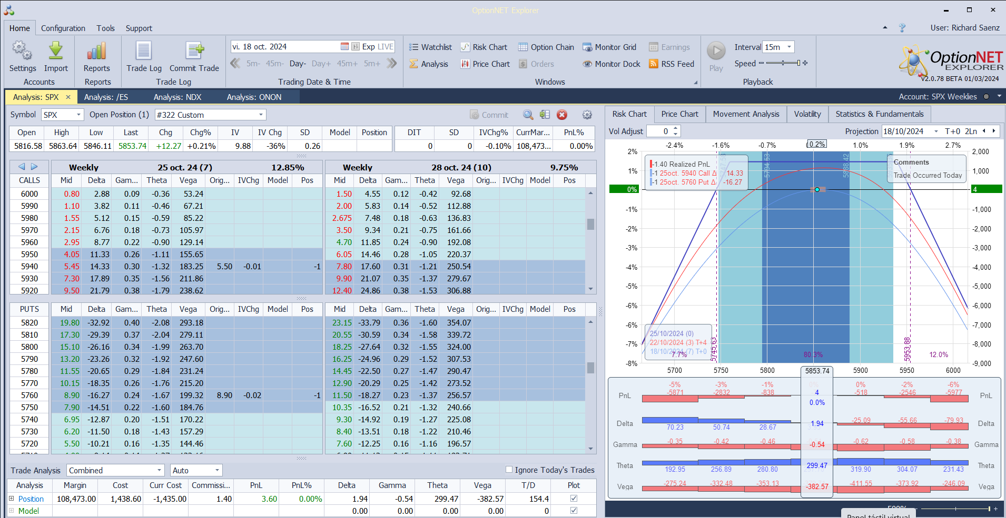1006x518 pixels.
Task: Jump forward with the double right chevron
Action: coord(391,64)
